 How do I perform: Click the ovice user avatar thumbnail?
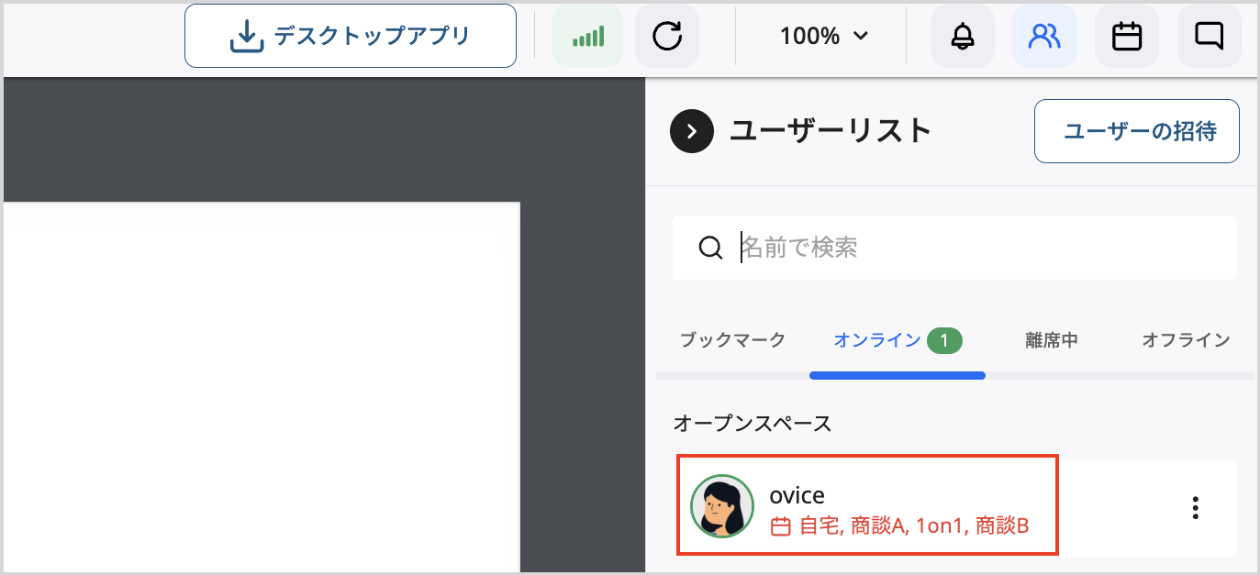(722, 505)
